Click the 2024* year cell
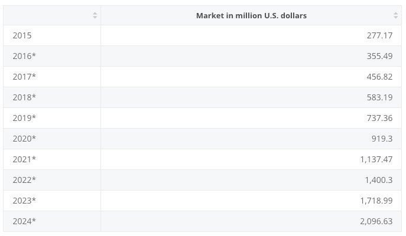Image resolution: width=406 pixels, height=236 pixels. tap(24, 221)
